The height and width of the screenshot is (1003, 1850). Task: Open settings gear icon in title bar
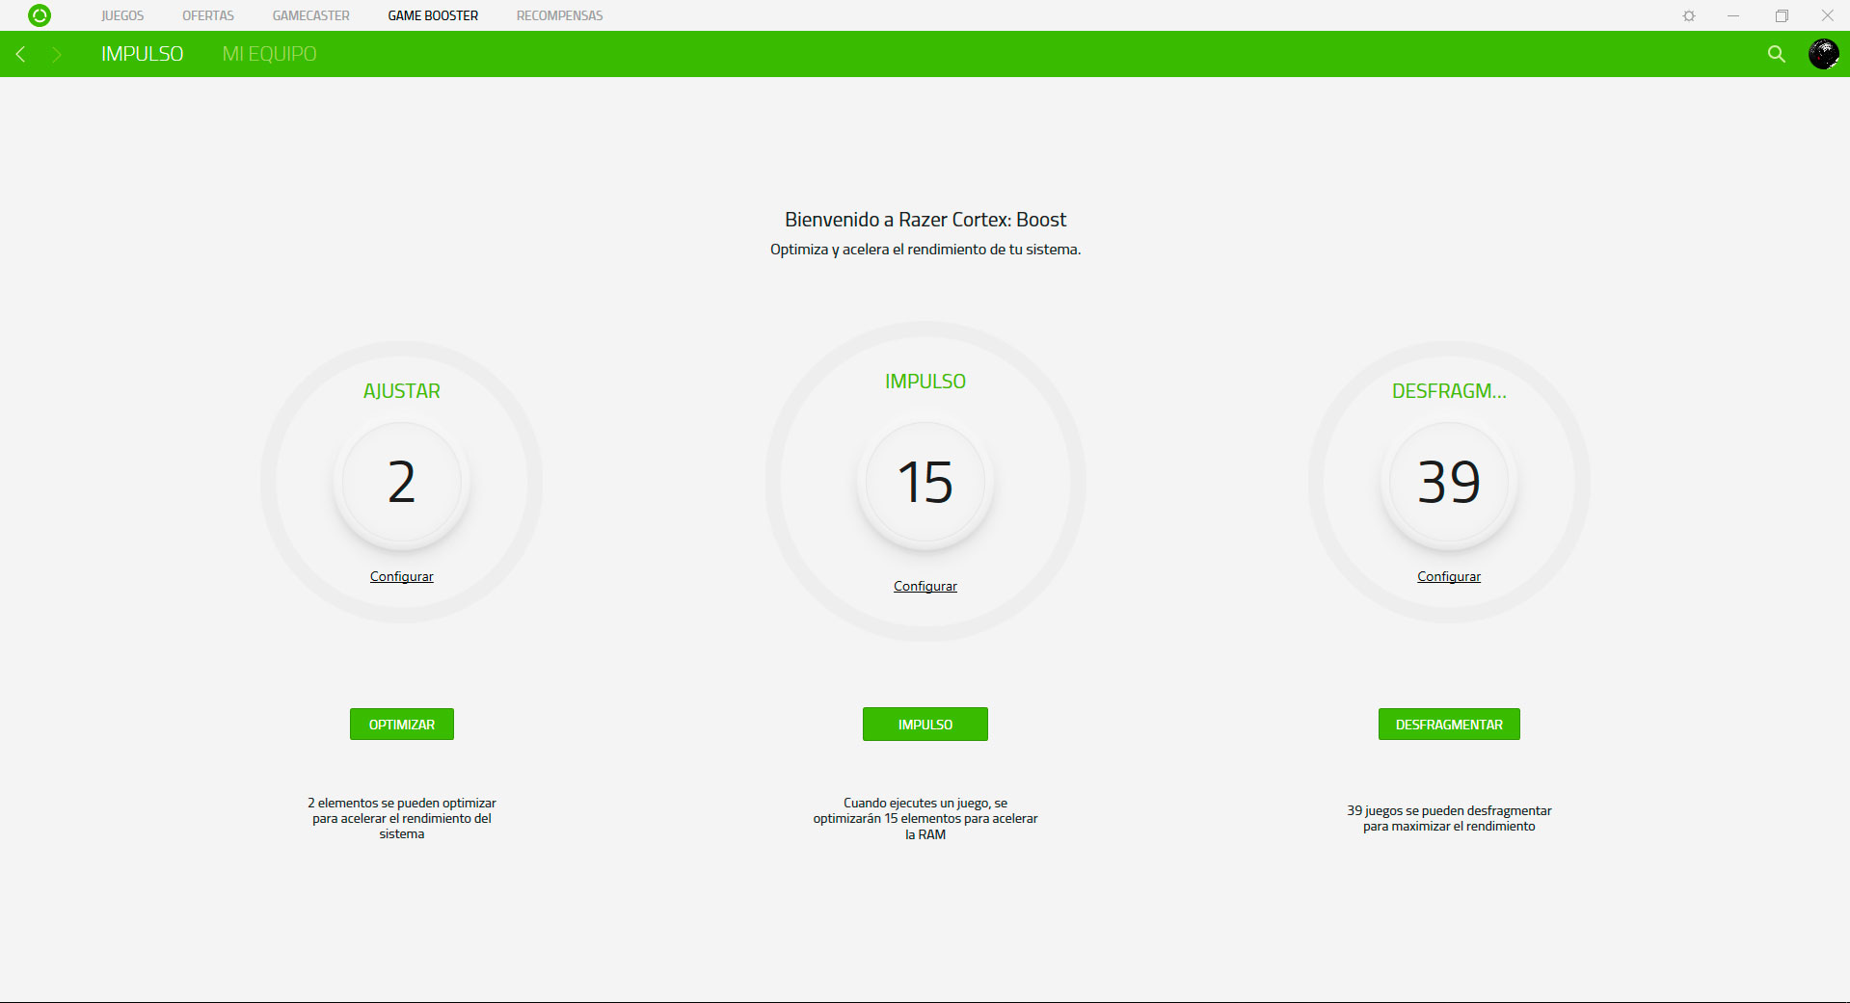coord(1689,15)
